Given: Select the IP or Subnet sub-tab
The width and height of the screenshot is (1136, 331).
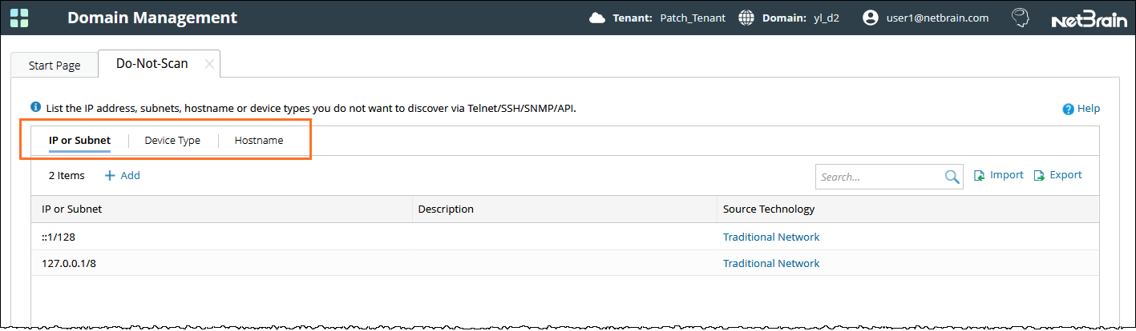Looking at the screenshot, I should 79,141.
